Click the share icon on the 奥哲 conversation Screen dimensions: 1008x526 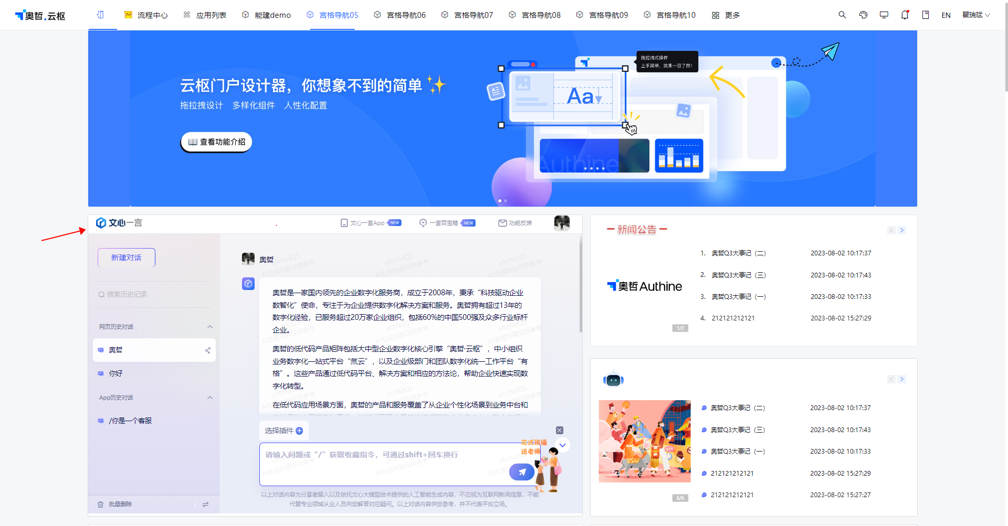click(x=208, y=350)
